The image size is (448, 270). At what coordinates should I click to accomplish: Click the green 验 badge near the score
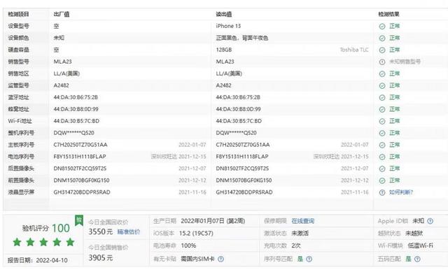click(79, 220)
